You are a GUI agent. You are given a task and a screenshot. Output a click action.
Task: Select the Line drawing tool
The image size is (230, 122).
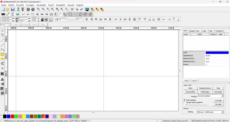[x=2, y=40]
